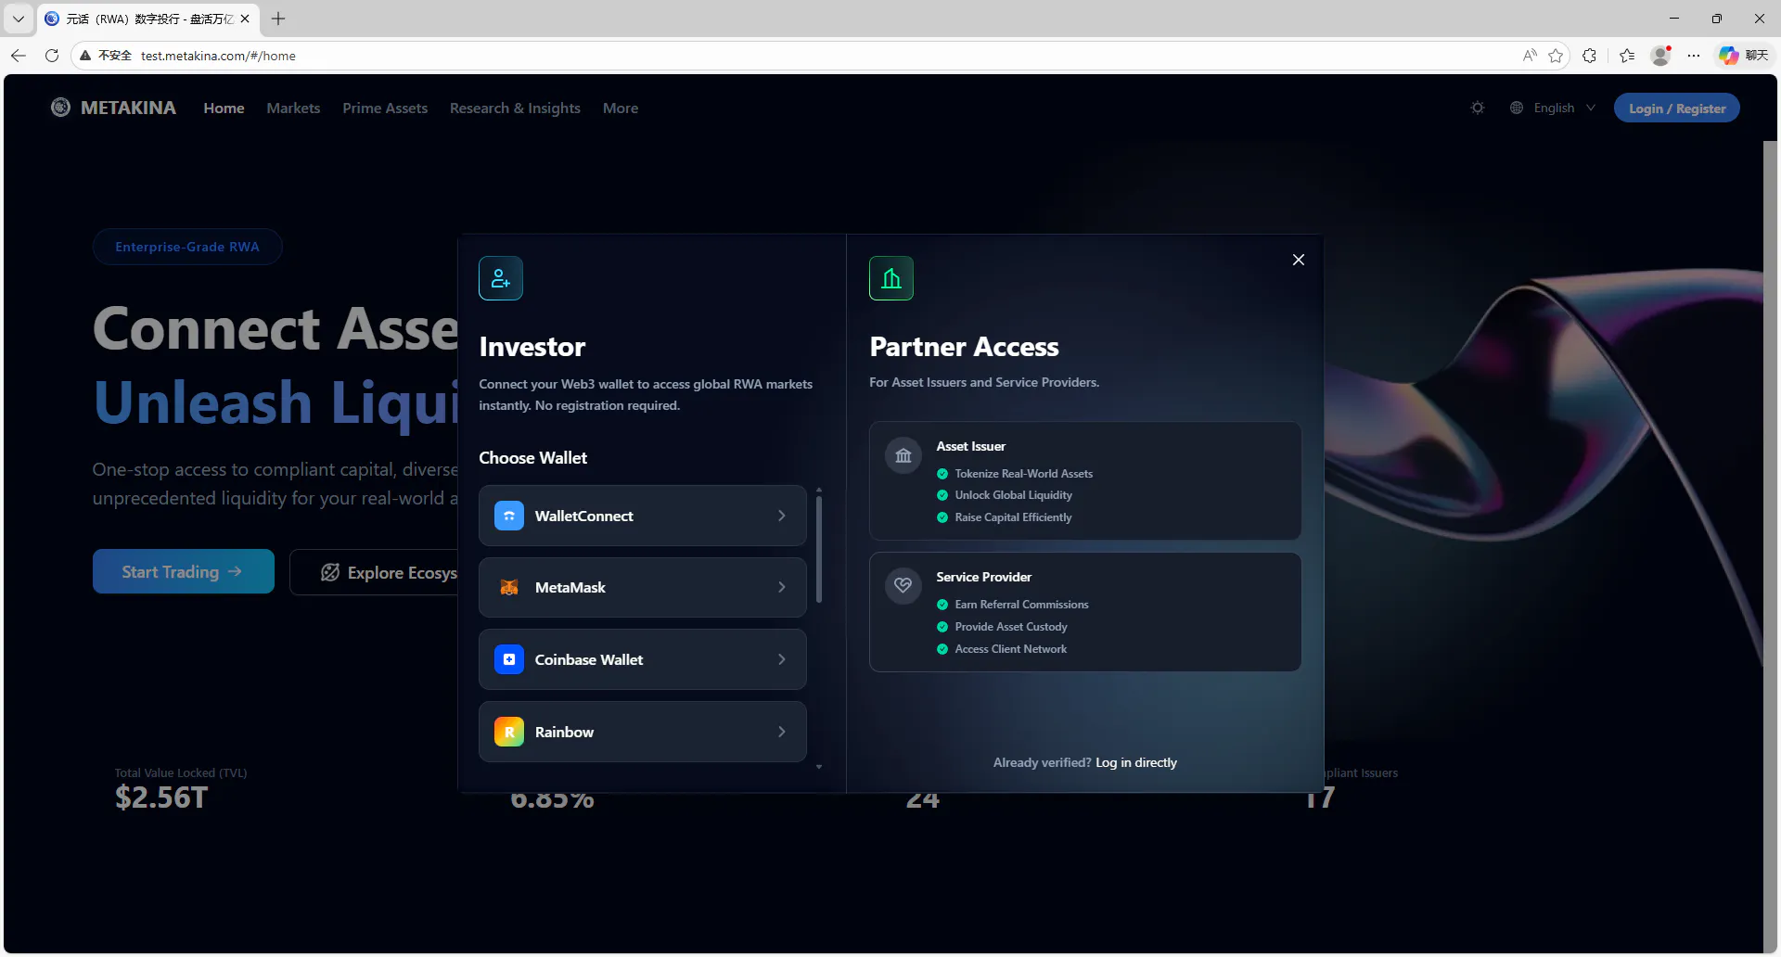Choose the MetaMask wallet option
Screen dimensions: 1781x957
pos(643,587)
